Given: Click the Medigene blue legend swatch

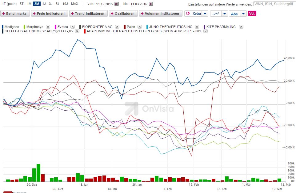Looking at the screenshot, I should coord(3,27).
